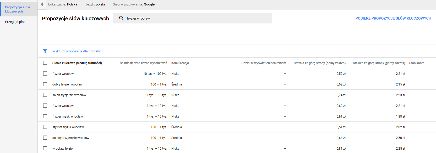Click the 1,88 zł bid value
This screenshot has height=153, width=436.
point(400,116)
